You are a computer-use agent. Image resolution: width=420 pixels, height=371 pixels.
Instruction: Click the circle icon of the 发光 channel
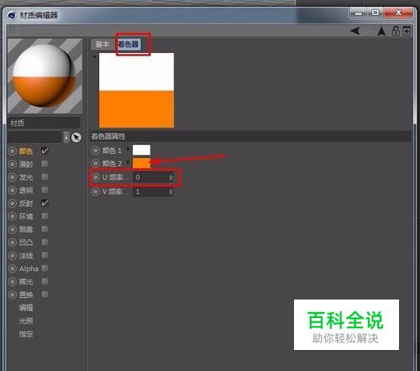[x=13, y=178]
